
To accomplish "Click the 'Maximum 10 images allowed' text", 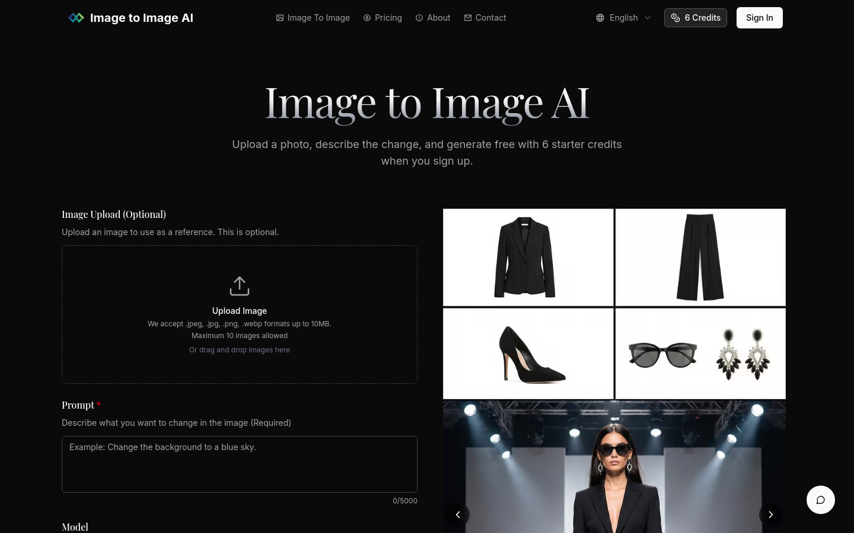I will pos(240,336).
